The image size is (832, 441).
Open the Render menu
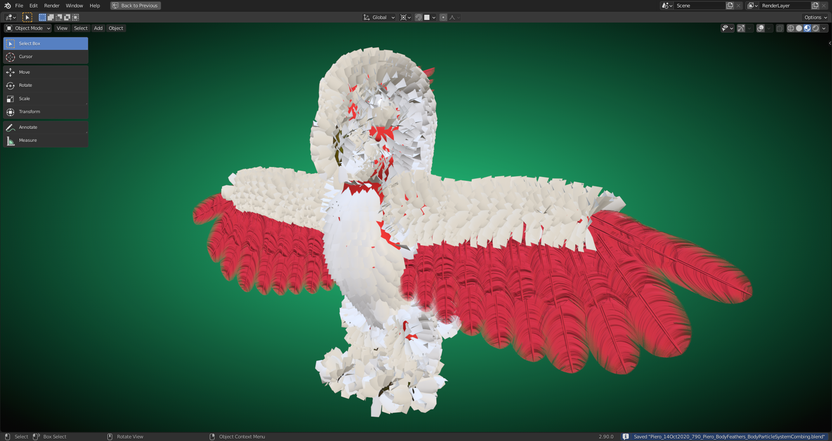pos(52,6)
